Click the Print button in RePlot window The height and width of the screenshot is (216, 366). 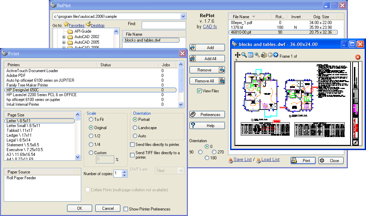tap(303, 161)
